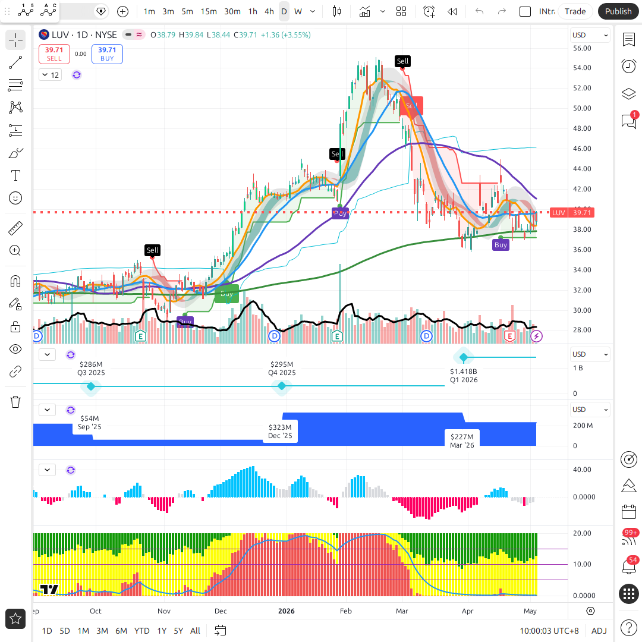The height and width of the screenshot is (642, 642).
Task: Click the fullscreen layout square icon
Action: tap(525, 11)
